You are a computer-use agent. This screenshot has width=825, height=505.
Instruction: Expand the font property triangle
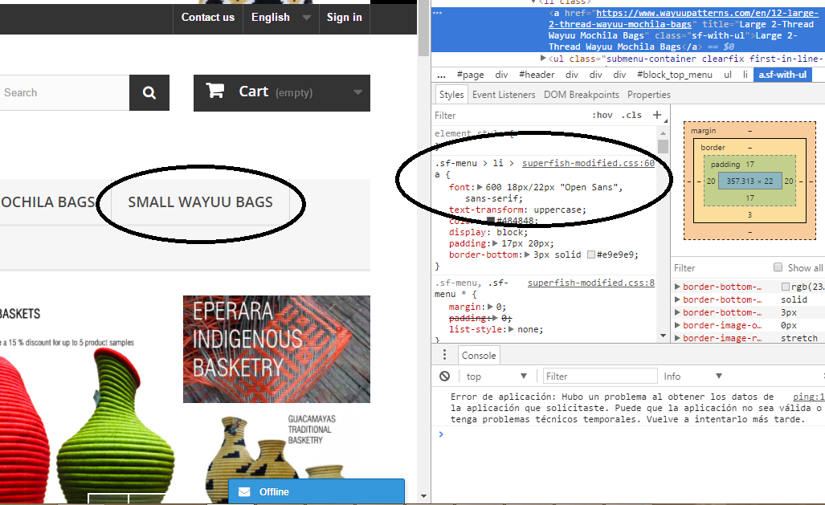(x=480, y=187)
